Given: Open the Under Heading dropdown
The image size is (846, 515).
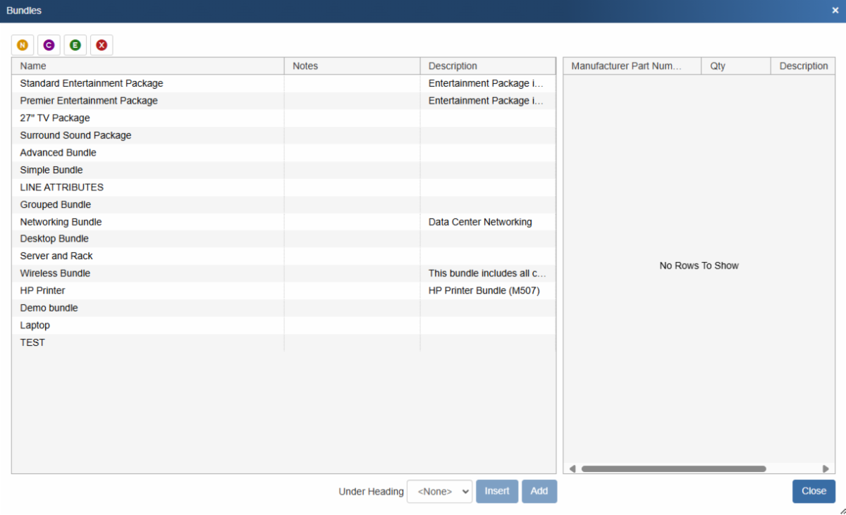Looking at the screenshot, I should [439, 491].
